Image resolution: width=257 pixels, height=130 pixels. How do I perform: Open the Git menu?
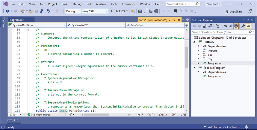coord(42,4)
